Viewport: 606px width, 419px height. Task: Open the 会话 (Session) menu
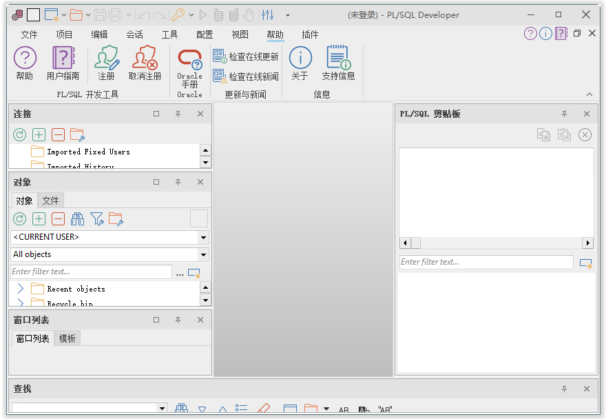click(x=134, y=34)
